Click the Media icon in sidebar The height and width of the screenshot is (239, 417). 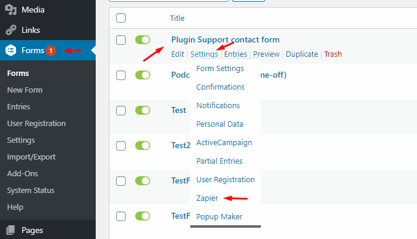(x=11, y=10)
